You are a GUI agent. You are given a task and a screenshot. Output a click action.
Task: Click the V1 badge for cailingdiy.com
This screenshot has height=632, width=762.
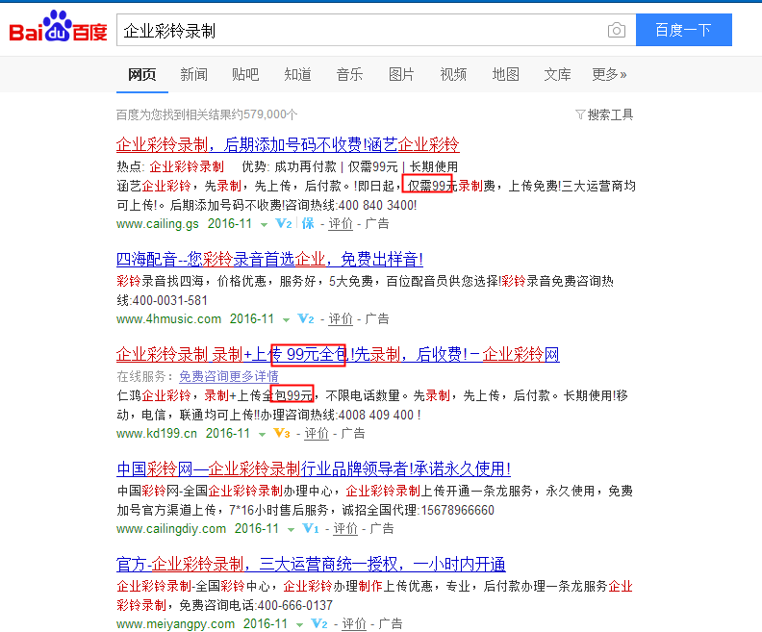click(311, 528)
